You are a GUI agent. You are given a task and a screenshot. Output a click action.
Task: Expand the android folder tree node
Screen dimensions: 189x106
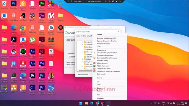tap(82, 42)
